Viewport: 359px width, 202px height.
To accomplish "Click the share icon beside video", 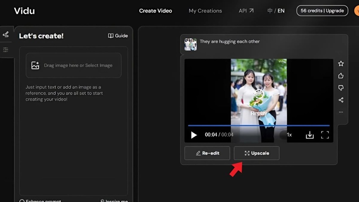I will (341, 100).
